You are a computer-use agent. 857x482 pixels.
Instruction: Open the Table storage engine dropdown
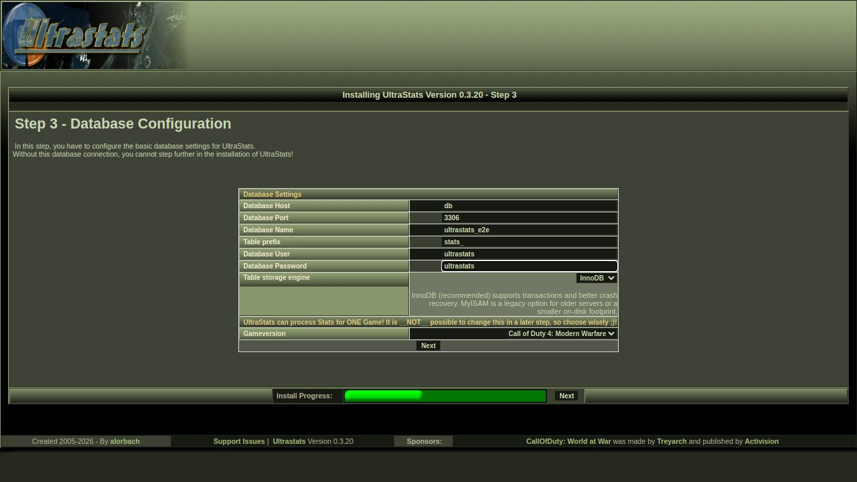click(x=595, y=278)
